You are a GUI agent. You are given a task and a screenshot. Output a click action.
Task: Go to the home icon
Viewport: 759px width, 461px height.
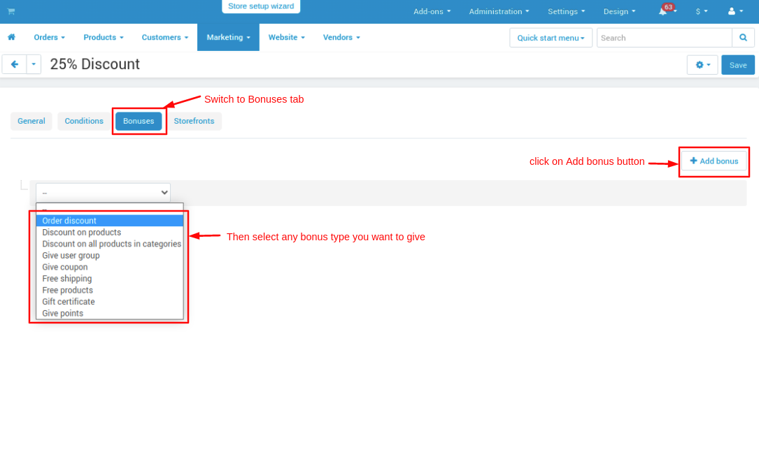[x=11, y=37]
